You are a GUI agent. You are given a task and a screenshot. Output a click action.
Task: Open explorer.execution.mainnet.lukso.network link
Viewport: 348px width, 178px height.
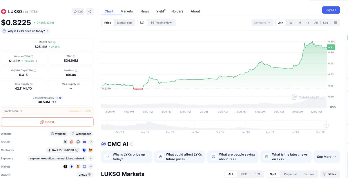pyautogui.click(x=57, y=158)
